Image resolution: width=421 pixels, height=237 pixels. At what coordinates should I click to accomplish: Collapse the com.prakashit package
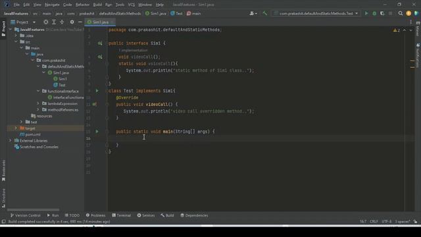(33, 60)
